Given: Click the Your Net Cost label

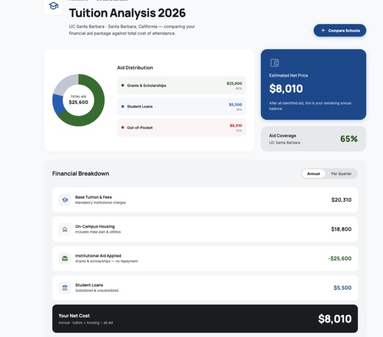Looking at the screenshot, I should tap(74, 315).
